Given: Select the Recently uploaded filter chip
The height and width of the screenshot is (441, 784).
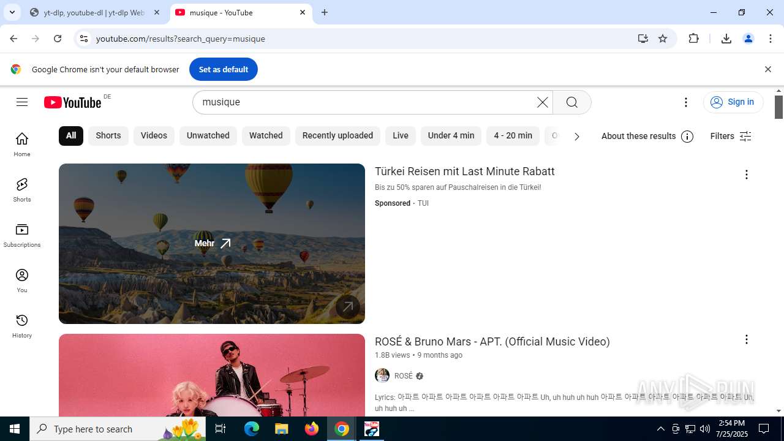Looking at the screenshot, I should (337, 136).
